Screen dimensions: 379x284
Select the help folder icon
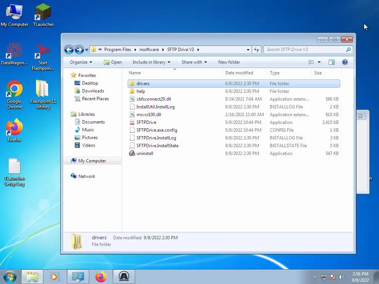coord(132,91)
